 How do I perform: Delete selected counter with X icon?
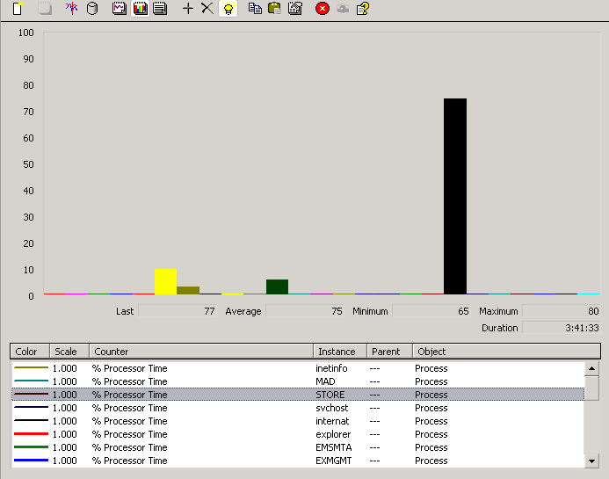207,8
